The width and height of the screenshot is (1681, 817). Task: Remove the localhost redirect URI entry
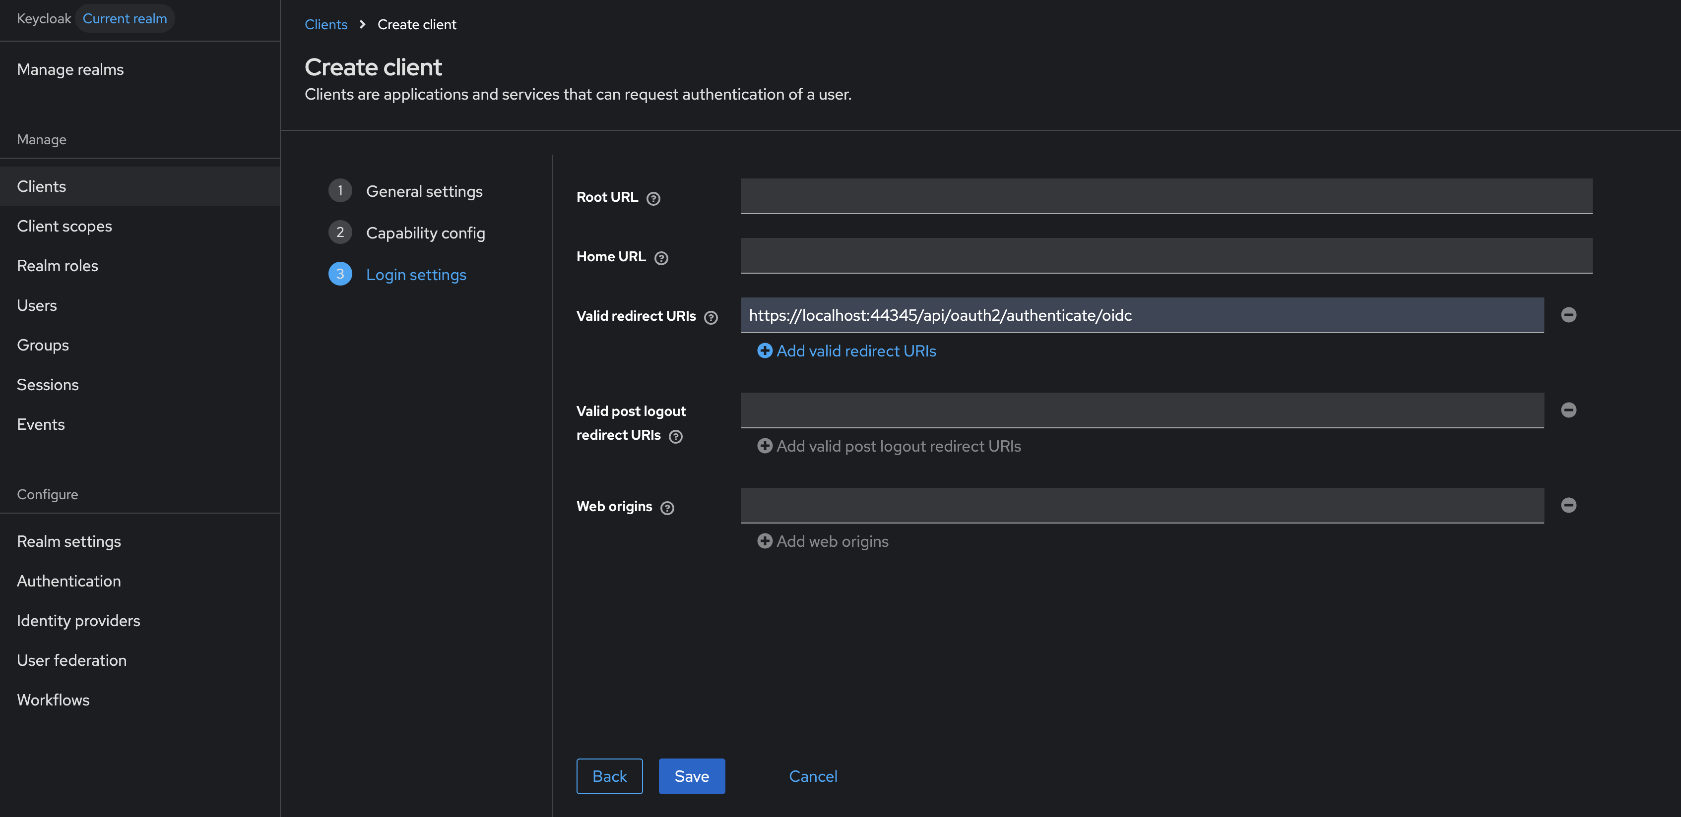click(x=1568, y=315)
